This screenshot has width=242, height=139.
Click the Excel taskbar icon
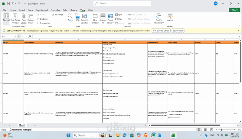tap(173, 135)
